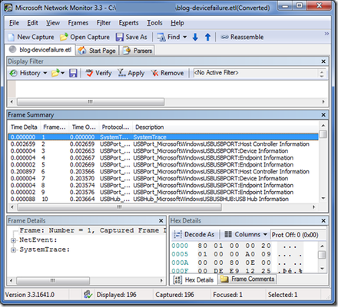Switch to the Parsers tab

[x=138, y=51]
